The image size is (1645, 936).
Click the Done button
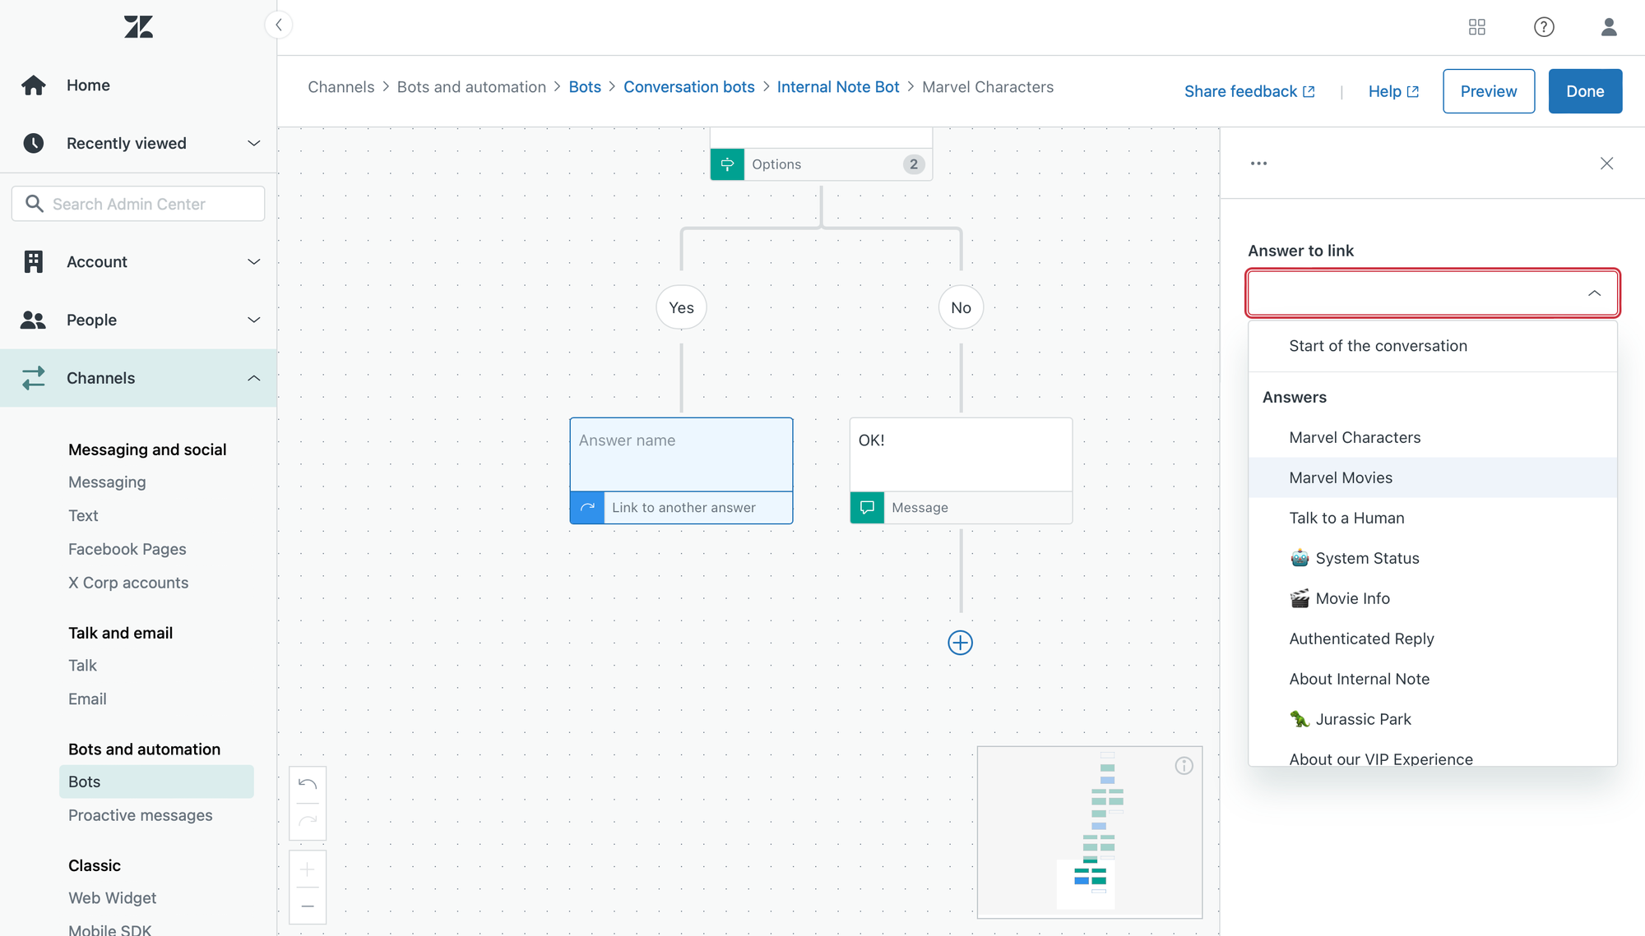[x=1584, y=91]
